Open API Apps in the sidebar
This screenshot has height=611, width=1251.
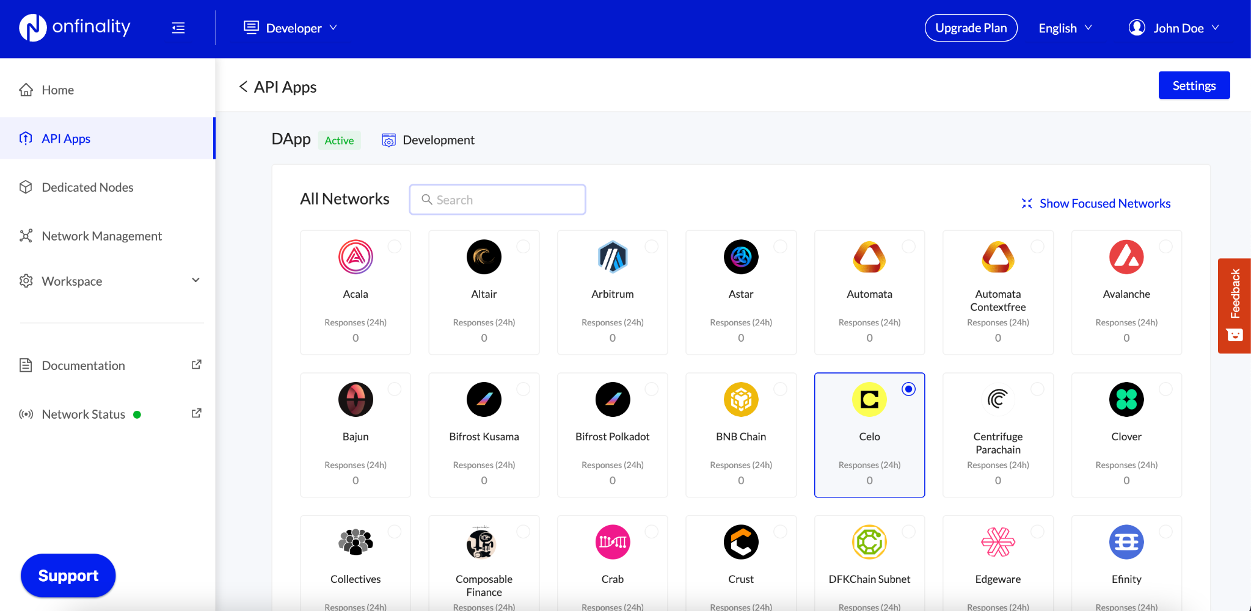108,139
